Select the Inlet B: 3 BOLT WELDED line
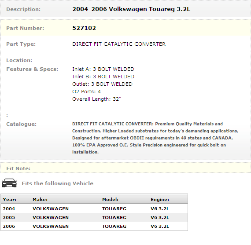Screen dimensions: 251x245 pyautogui.click(x=103, y=77)
